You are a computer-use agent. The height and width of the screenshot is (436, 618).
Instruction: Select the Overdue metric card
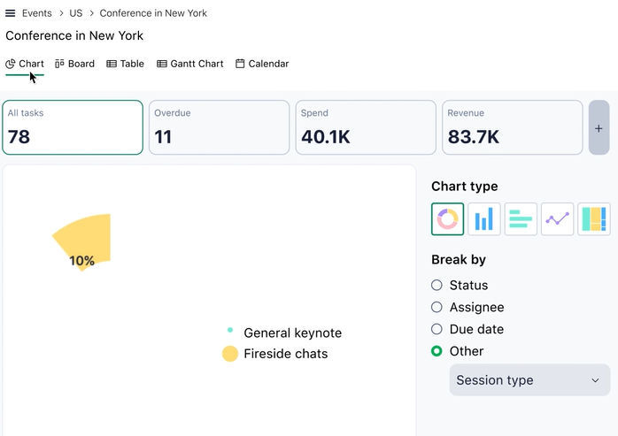219,127
